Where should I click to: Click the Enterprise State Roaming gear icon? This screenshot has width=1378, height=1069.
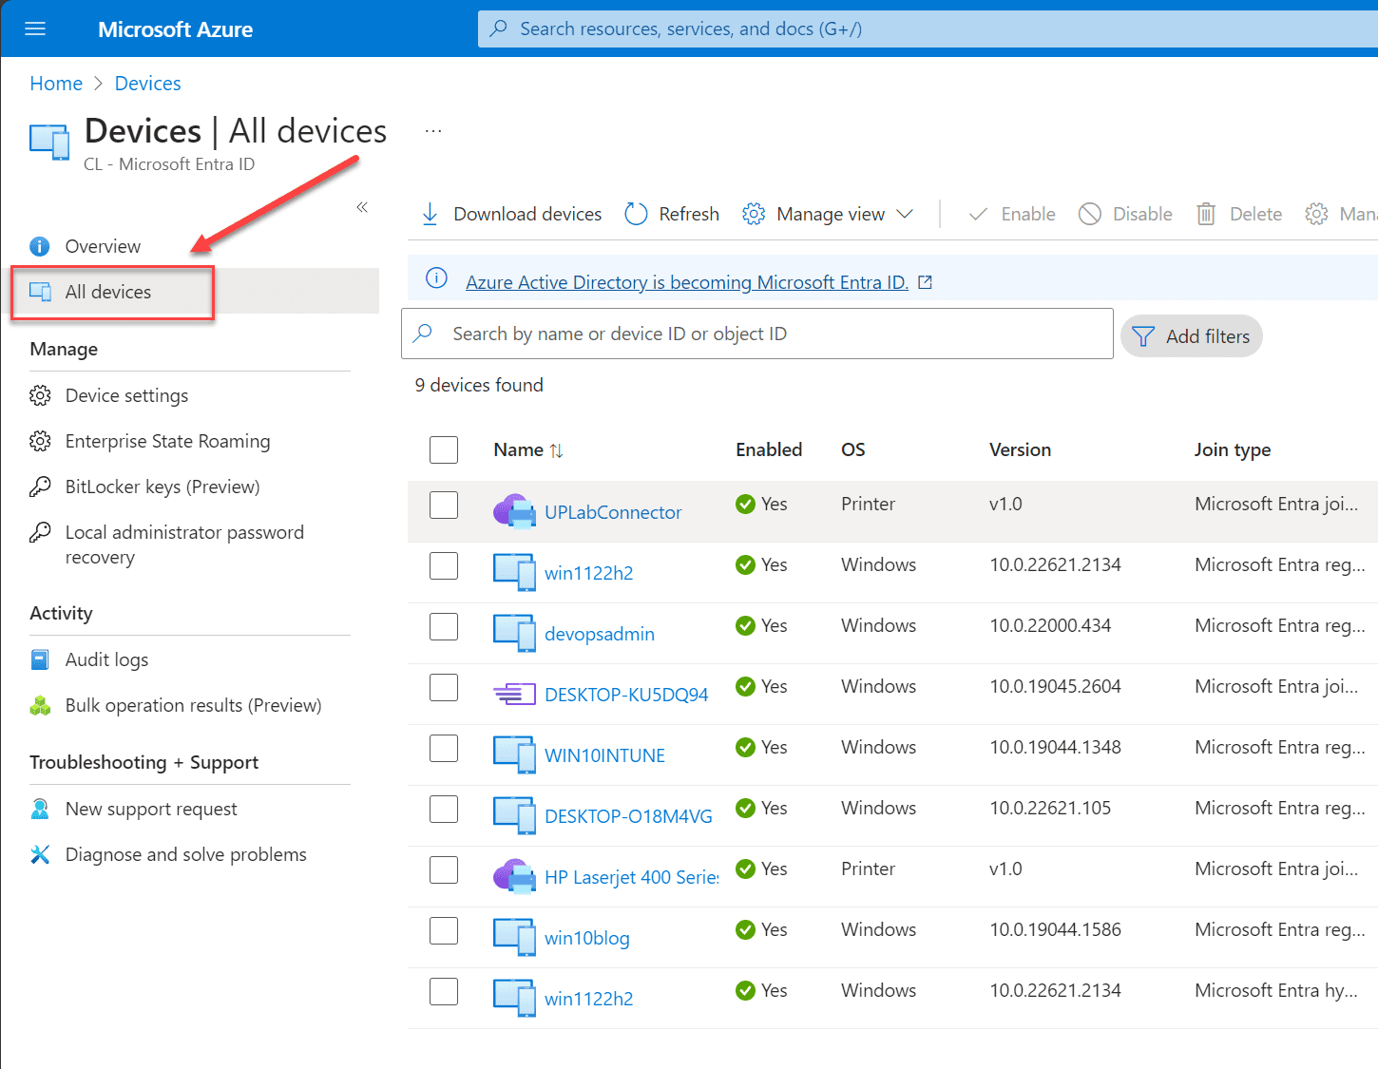40,441
